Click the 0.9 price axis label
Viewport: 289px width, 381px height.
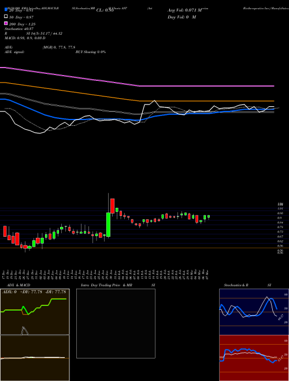coord(280,218)
